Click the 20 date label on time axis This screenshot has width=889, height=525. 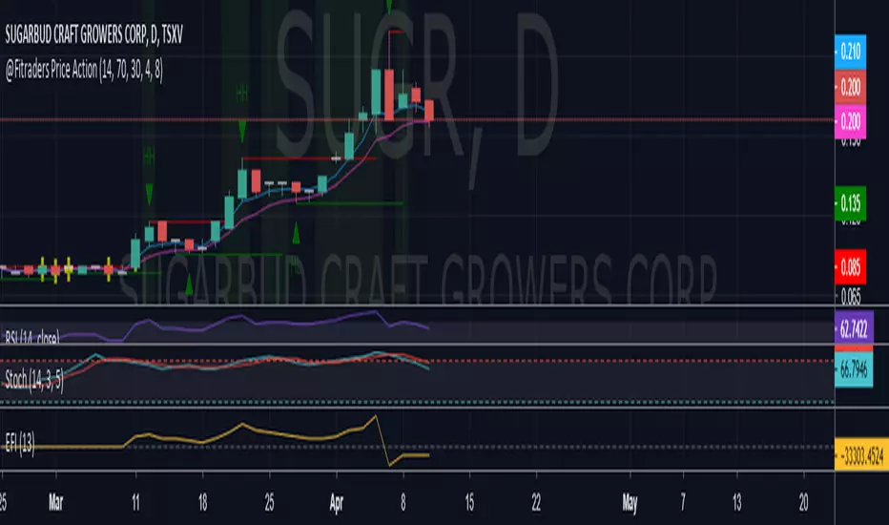point(803,502)
